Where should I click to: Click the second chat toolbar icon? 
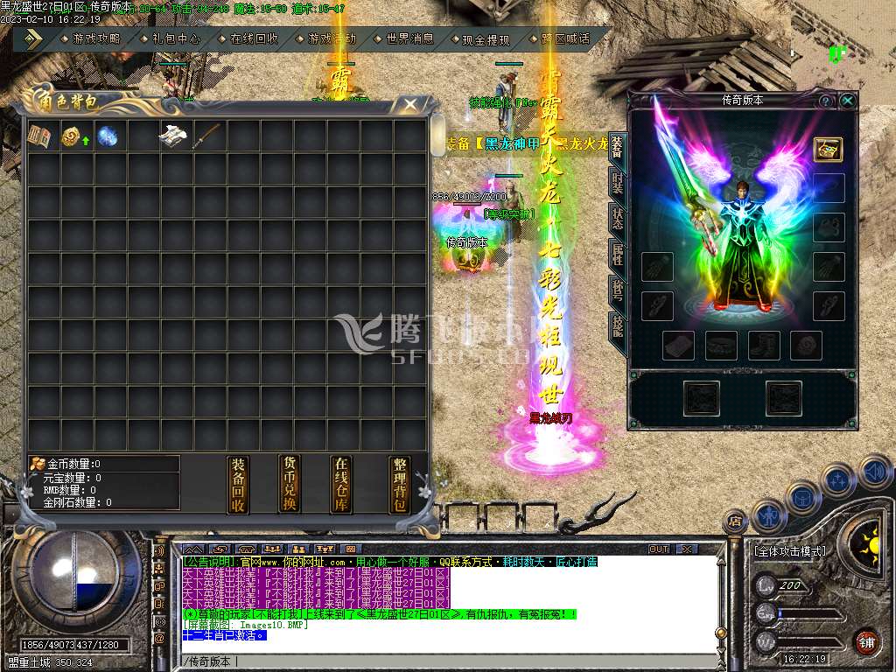(220, 549)
